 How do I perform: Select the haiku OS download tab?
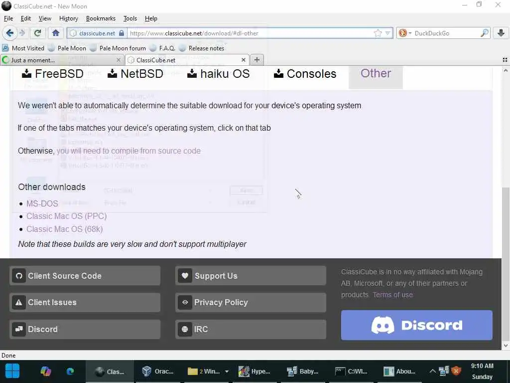click(219, 74)
